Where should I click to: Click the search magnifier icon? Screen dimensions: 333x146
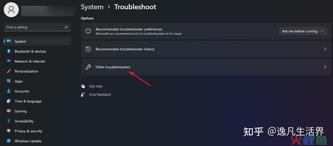(66, 27)
